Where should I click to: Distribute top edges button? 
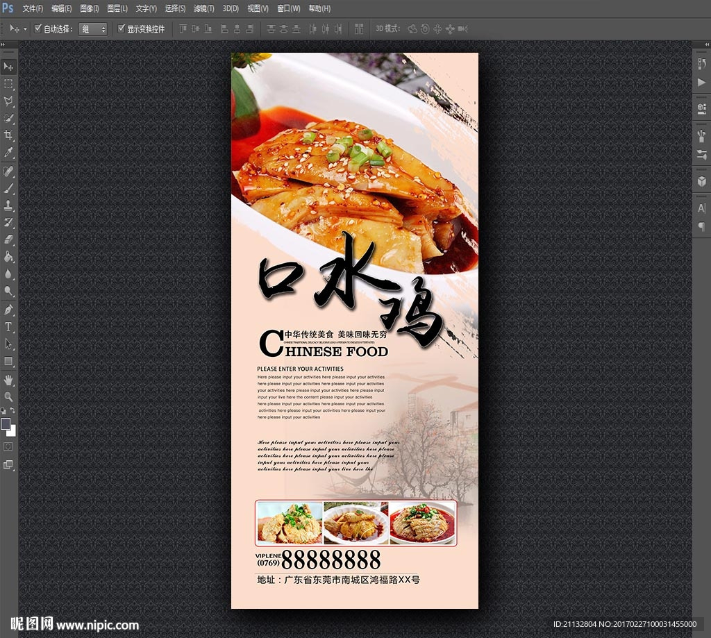(271, 29)
